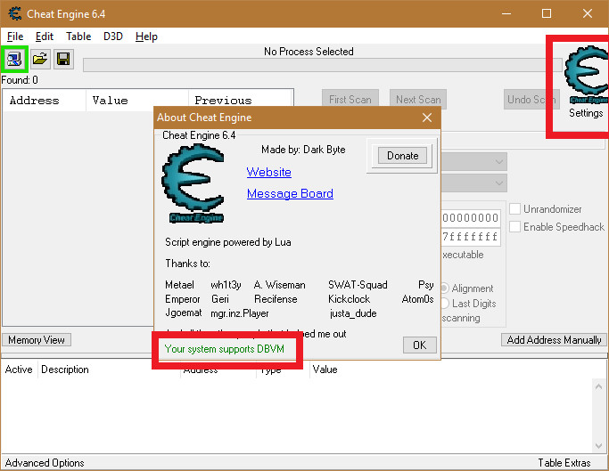
Task: Click the address table scrollbar down arrow
Action: (x=598, y=445)
